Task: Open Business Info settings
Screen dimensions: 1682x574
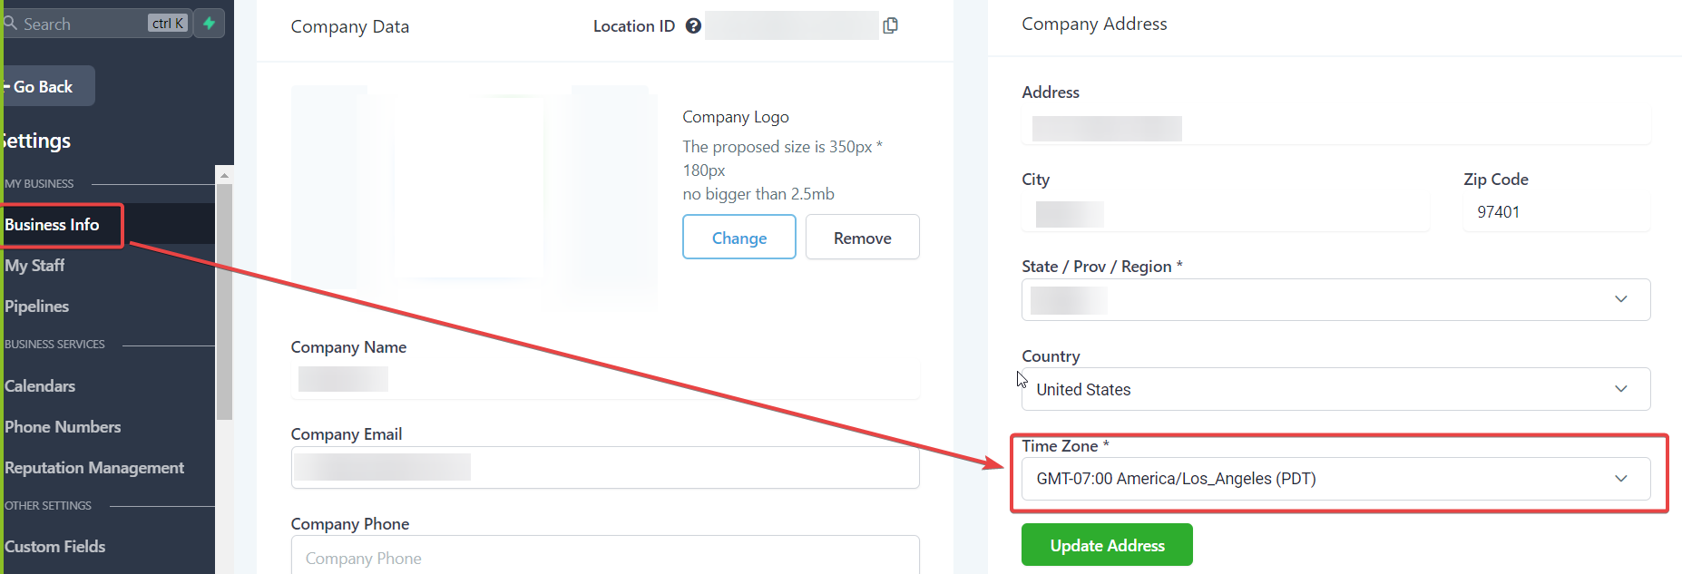Action: tap(53, 225)
